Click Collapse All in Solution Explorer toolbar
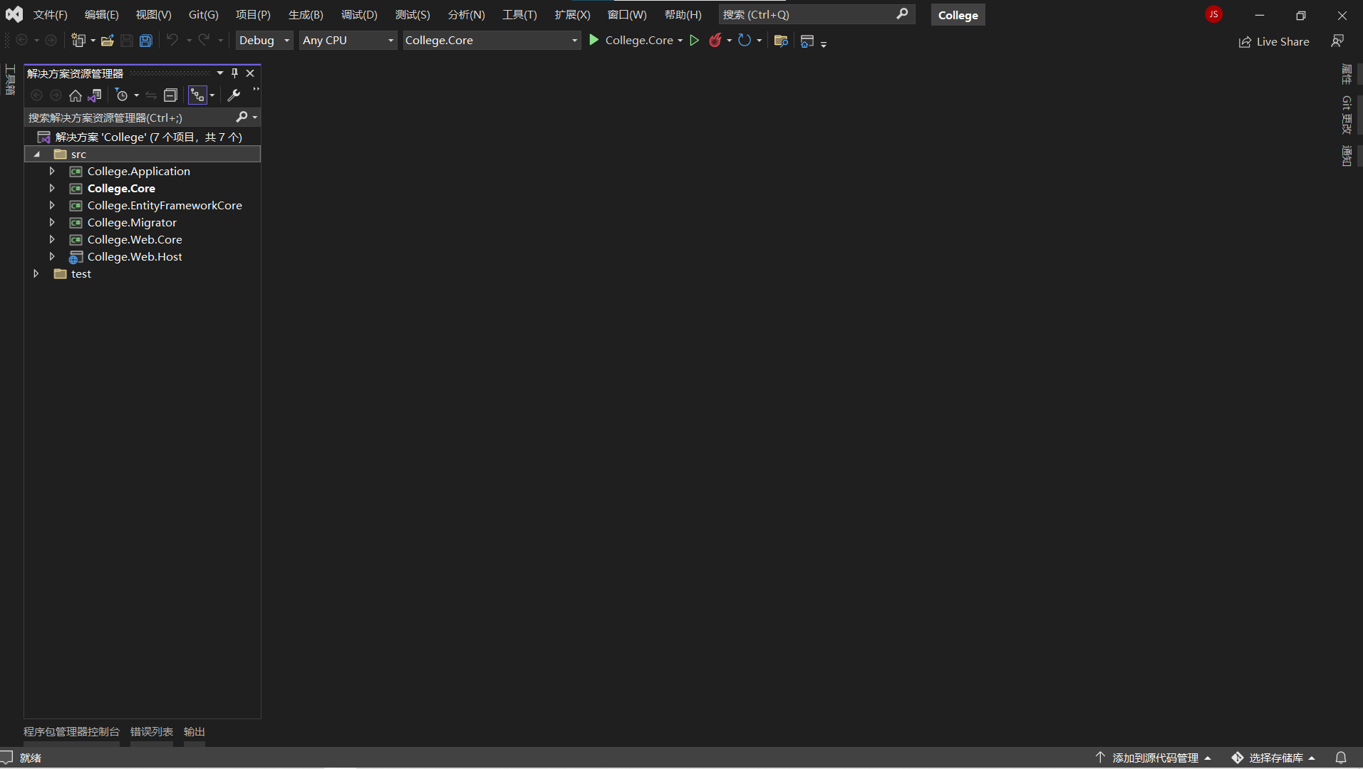Image resolution: width=1363 pixels, height=769 pixels. pos(170,95)
